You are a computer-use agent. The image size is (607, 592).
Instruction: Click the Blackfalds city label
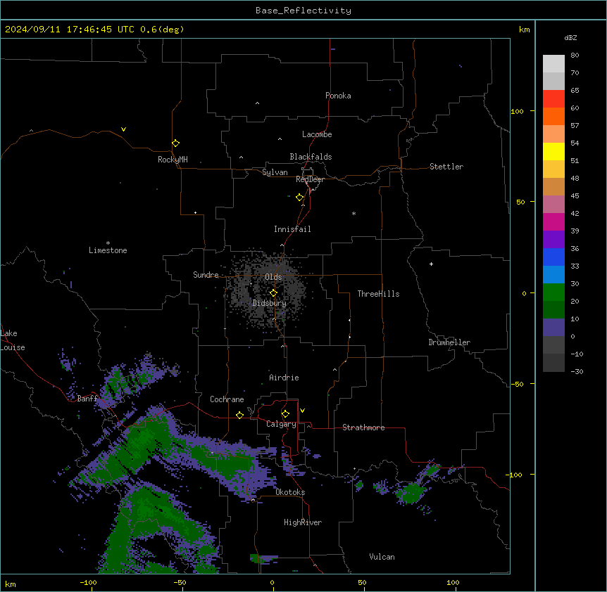(x=311, y=157)
